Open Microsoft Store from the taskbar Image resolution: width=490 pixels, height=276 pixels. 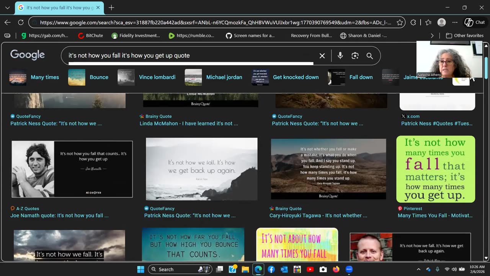pyautogui.click(x=297, y=269)
